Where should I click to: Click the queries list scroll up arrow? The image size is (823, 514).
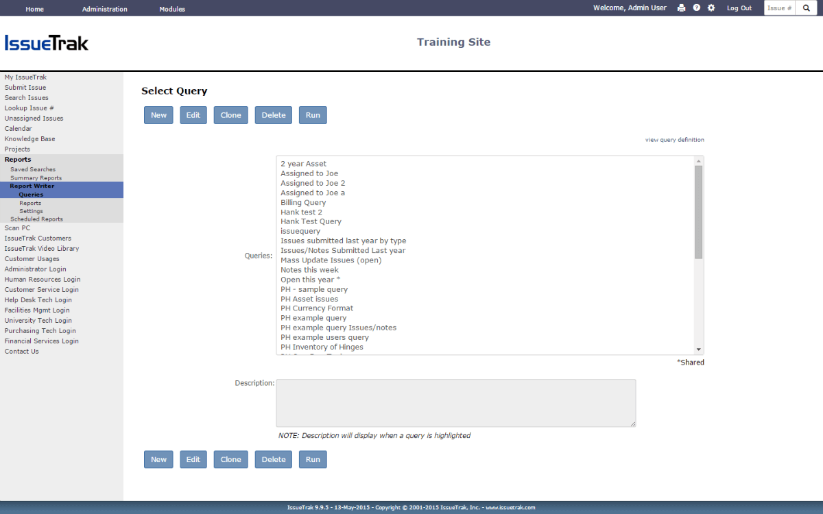[698, 160]
